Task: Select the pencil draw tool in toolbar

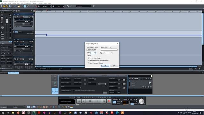Action: 15,6
